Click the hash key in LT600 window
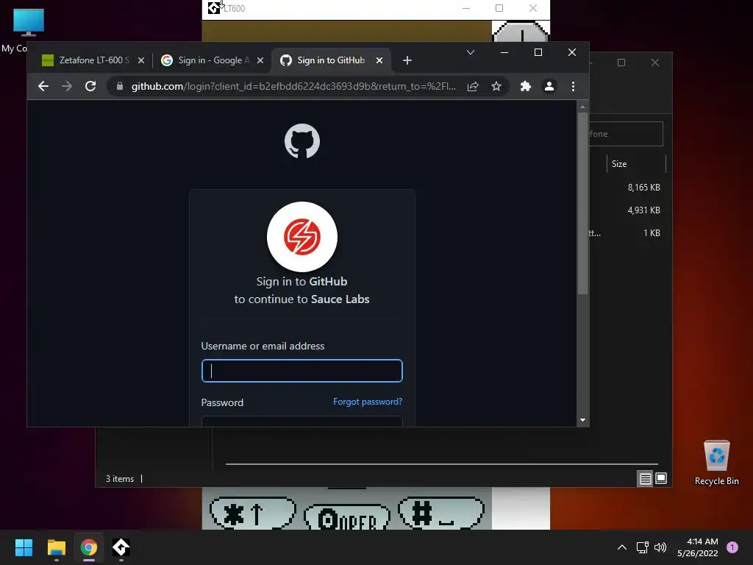Image resolution: width=753 pixels, height=565 pixels. (441, 513)
